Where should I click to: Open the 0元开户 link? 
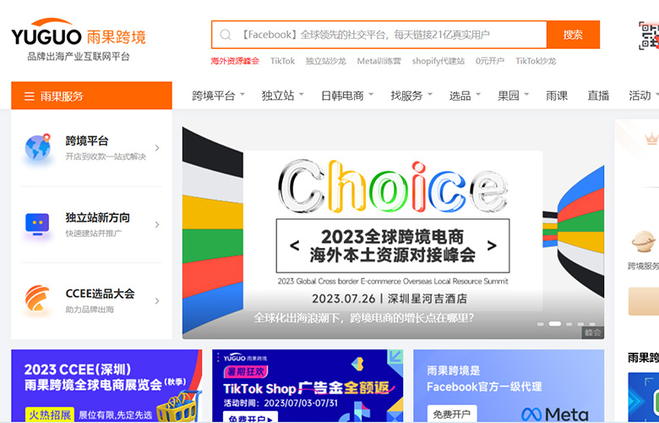coord(490,61)
